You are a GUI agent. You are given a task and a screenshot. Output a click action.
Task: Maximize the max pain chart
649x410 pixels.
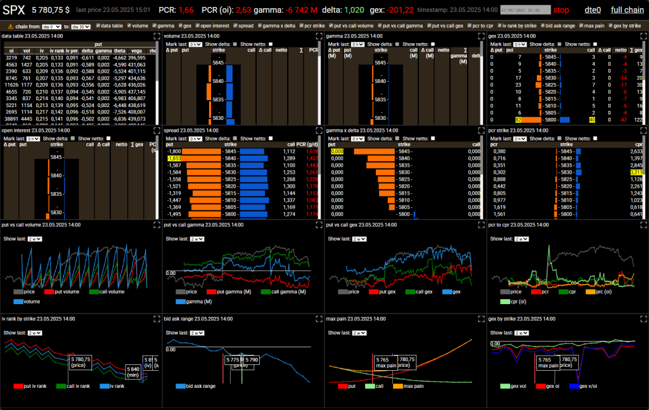481,319
